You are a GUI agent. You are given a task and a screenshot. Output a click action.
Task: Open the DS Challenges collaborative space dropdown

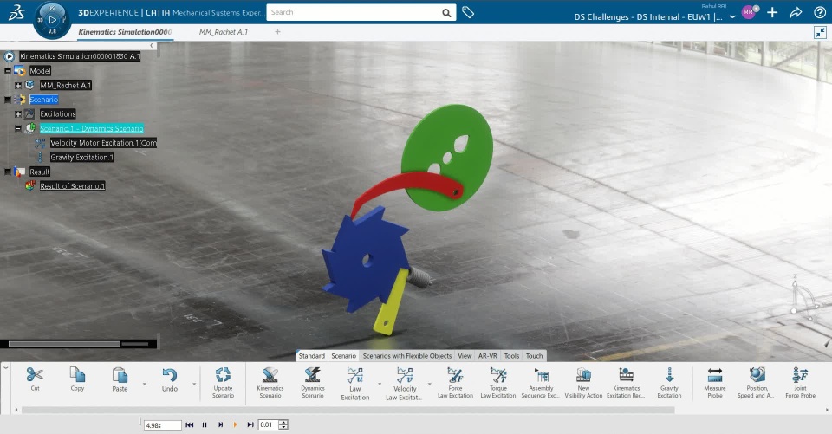(x=733, y=17)
